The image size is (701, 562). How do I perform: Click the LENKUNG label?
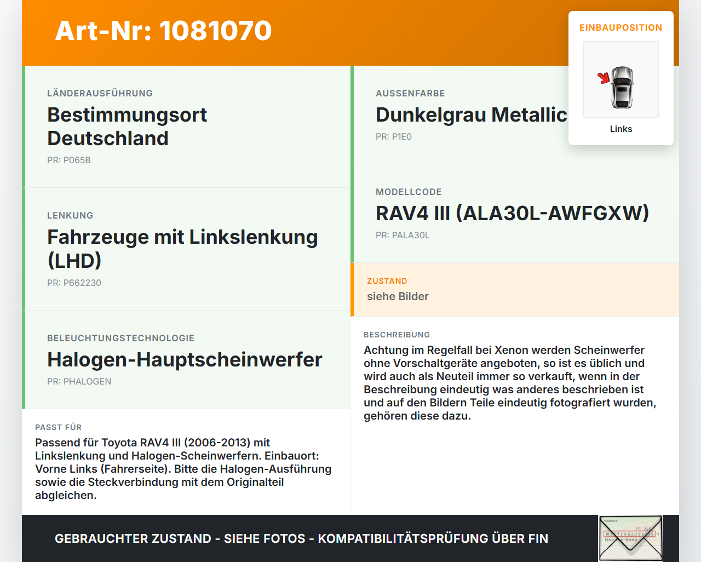[70, 215]
